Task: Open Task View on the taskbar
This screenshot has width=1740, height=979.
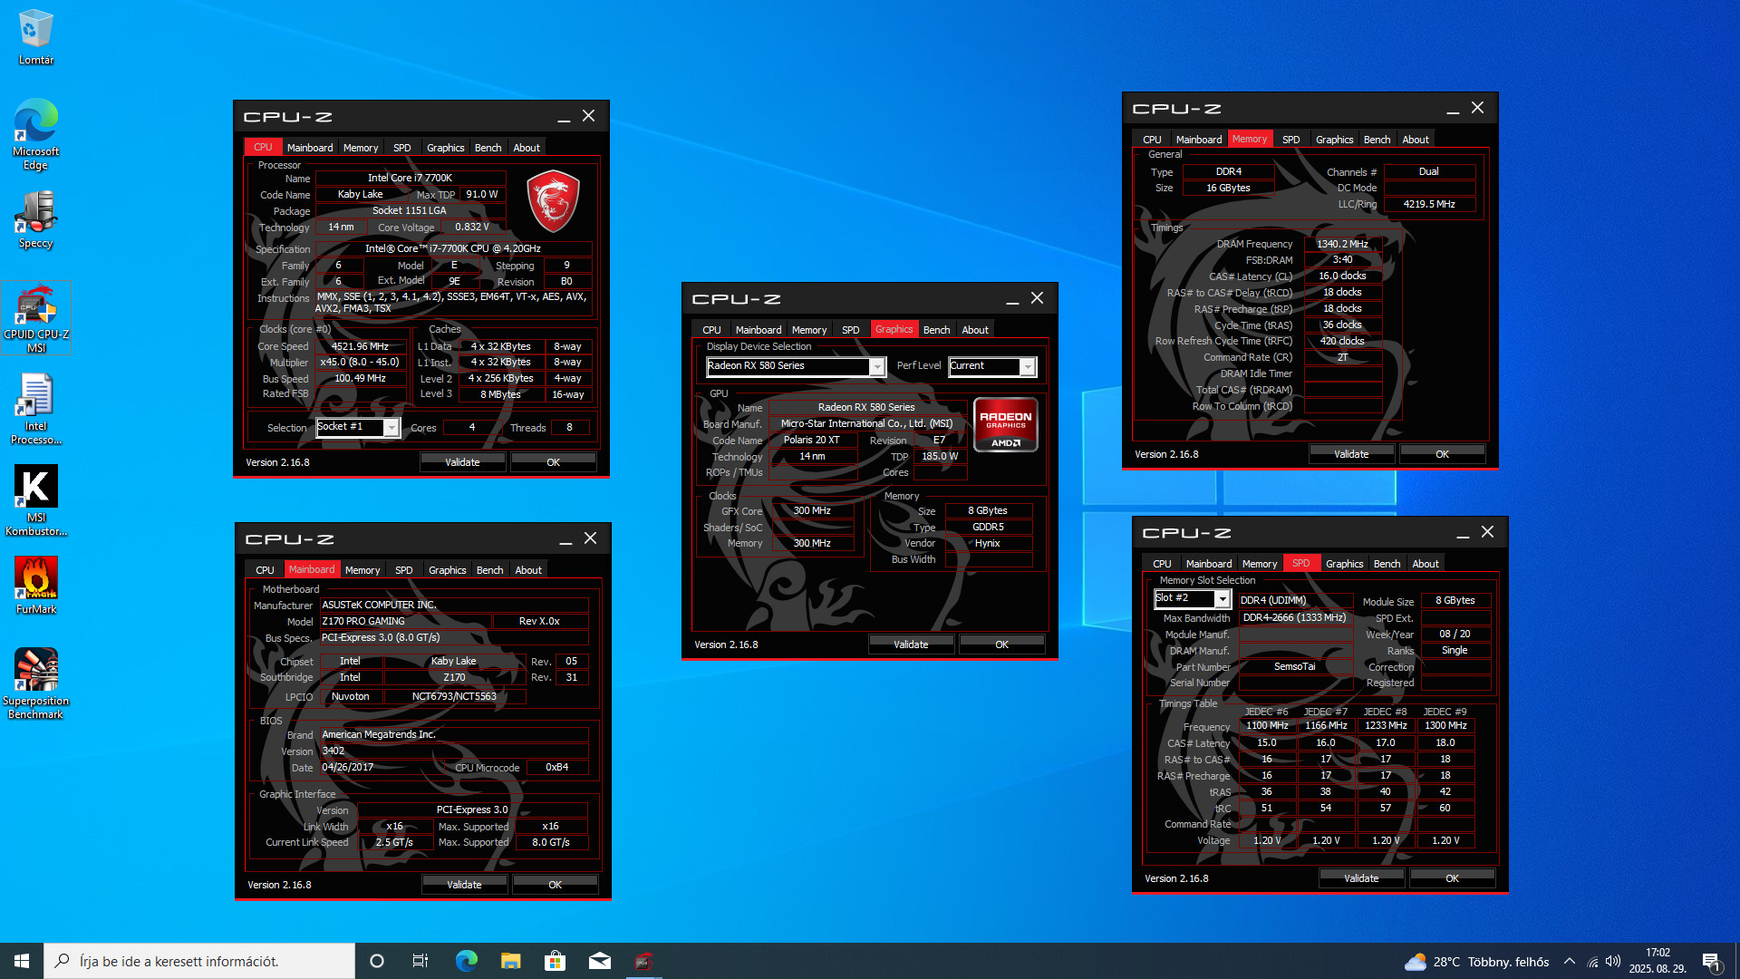Action: tap(420, 961)
